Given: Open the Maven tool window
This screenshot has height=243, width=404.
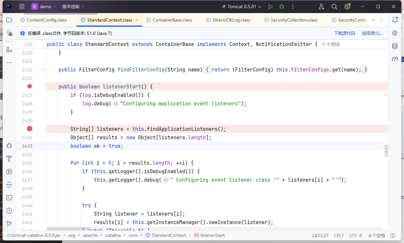Looking at the screenshot, I should [x=395, y=59].
